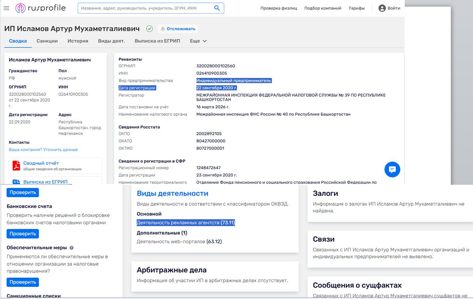Log in via Войти
The width and height of the screenshot is (473, 299).
[x=394, y=8]
